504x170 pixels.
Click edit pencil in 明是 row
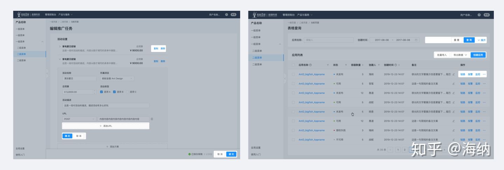click(454, 111)
